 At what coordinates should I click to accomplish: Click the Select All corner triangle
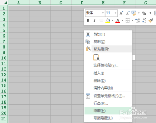point(5,2)
